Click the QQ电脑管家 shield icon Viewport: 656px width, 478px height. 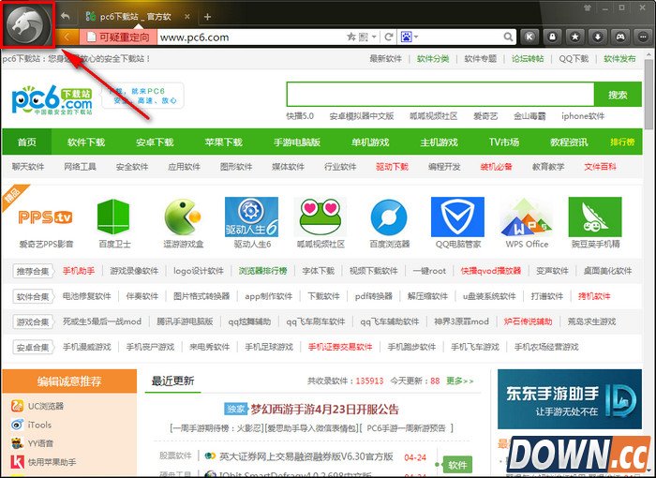[x=457, y=217]
